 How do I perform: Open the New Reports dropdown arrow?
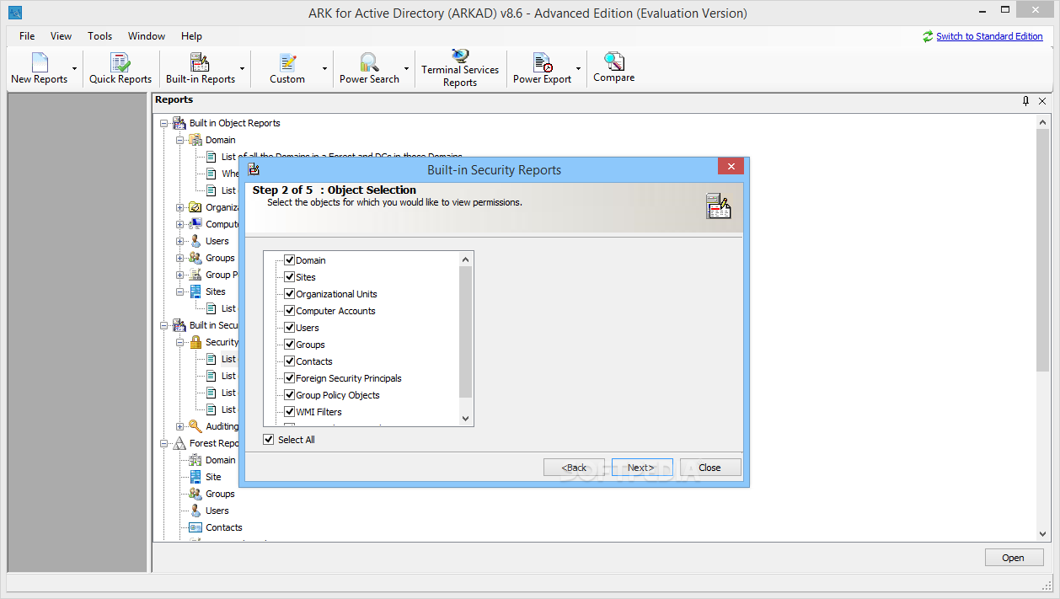[75, 68]
